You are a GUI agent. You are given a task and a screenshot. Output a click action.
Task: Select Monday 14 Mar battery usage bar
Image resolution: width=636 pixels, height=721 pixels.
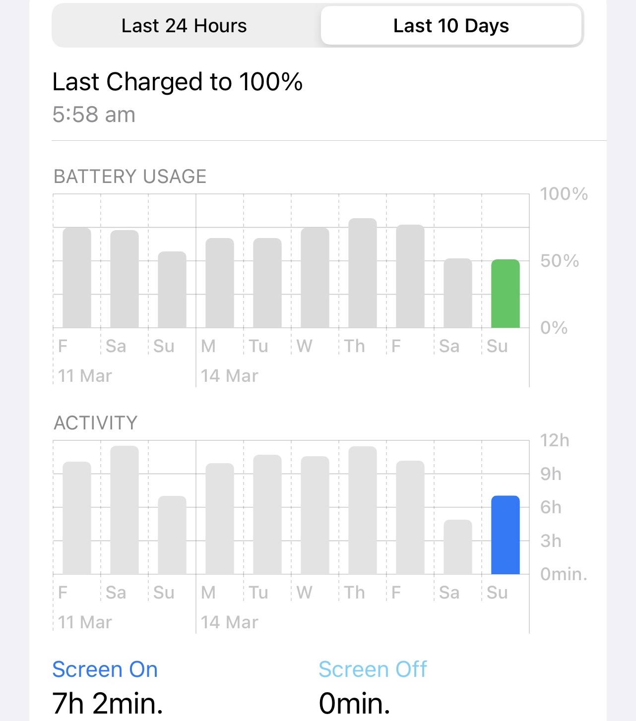coord(220,283)
